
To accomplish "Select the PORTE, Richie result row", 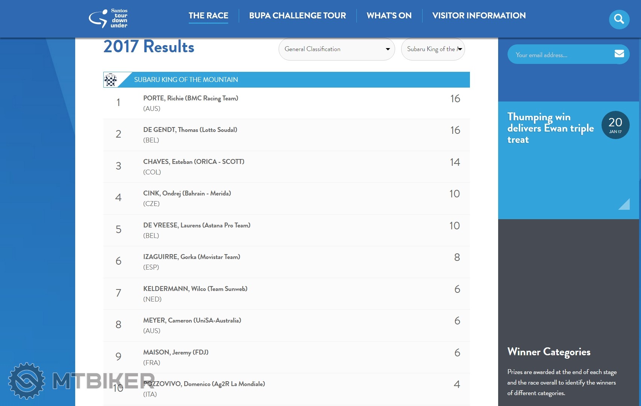I will click(x=286, y=103).
